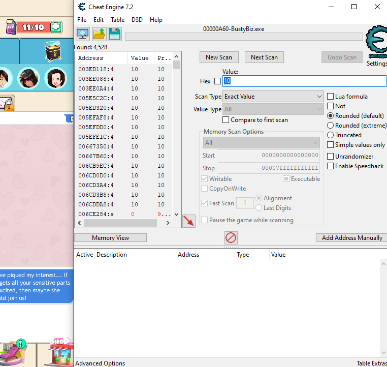387x367 pixels.
Task: Enable Speedhack checkbox
Action: click(330, 166)
